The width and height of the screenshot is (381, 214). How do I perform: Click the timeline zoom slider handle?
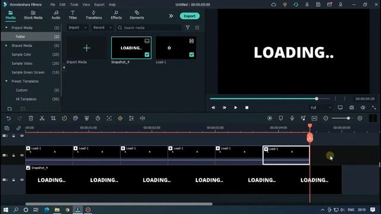pos(348,118)
